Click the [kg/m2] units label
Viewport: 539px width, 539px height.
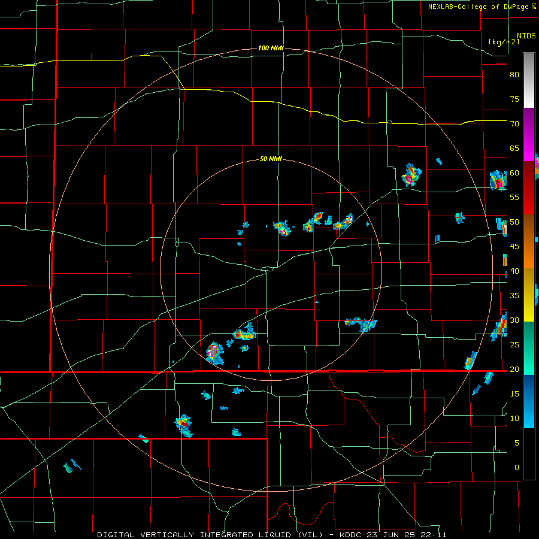point(504,42)
